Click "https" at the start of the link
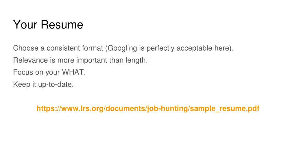The width and height of the screenshot is (296, 166). point(44,109)
